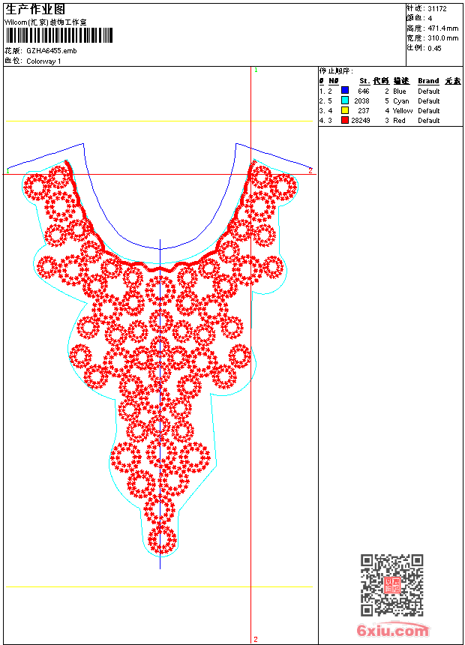The width and height of the screenshot is (465, 645).
Task: Click the Brand column header
Action: tap(428, 81)
